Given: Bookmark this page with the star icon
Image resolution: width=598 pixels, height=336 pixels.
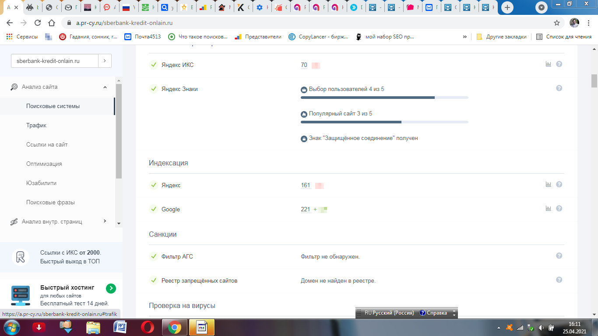Looking at the screenshot, I should [557, 23].
